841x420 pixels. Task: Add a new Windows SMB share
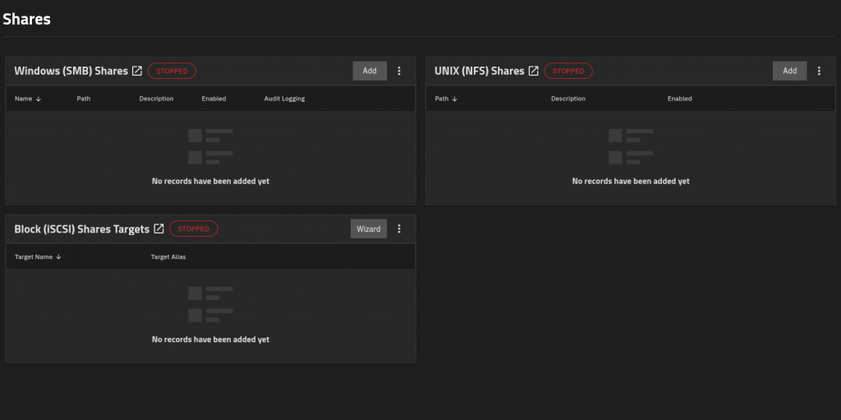point(370,71)
